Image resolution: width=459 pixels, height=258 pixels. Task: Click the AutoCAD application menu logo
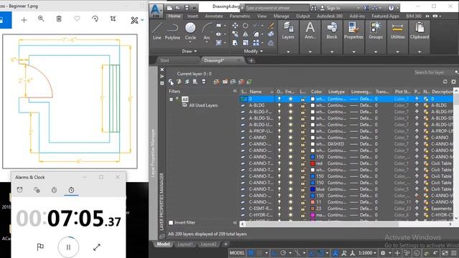(x=156, y=11)
